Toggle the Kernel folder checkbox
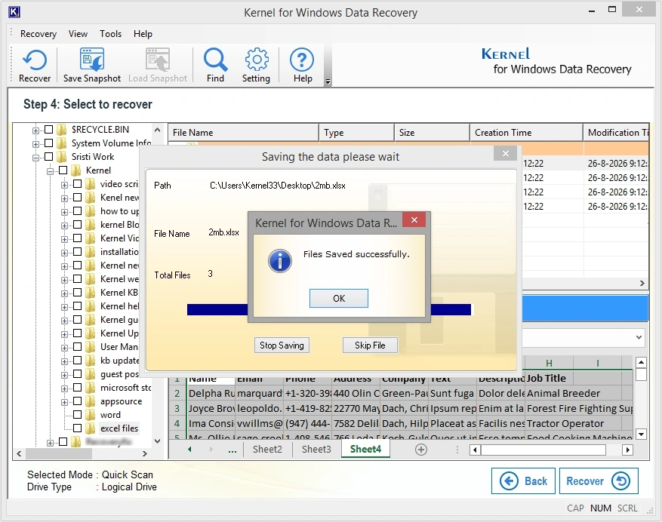The image size is (662, 522). pos(63,170)
